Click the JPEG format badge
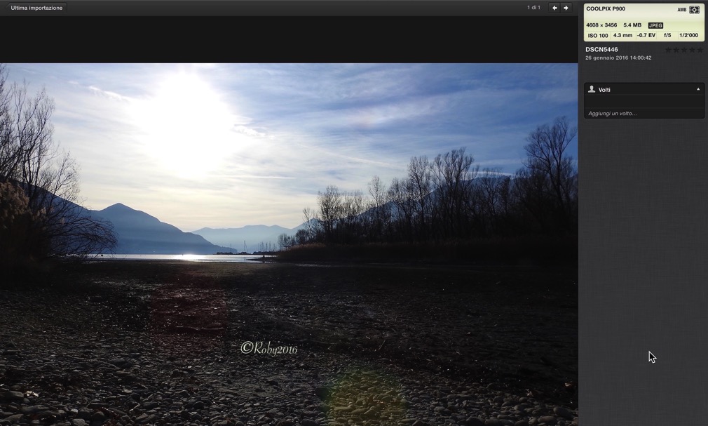The width and height of the screenshot is (708, 426). 655,25
